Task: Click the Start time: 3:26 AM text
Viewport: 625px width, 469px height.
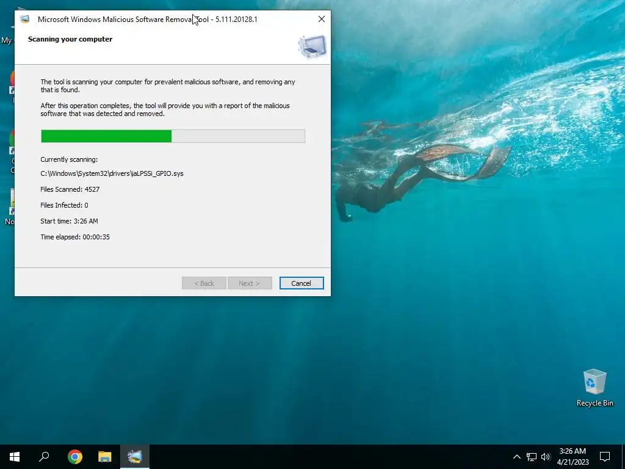Action: (x=69, y=221)
